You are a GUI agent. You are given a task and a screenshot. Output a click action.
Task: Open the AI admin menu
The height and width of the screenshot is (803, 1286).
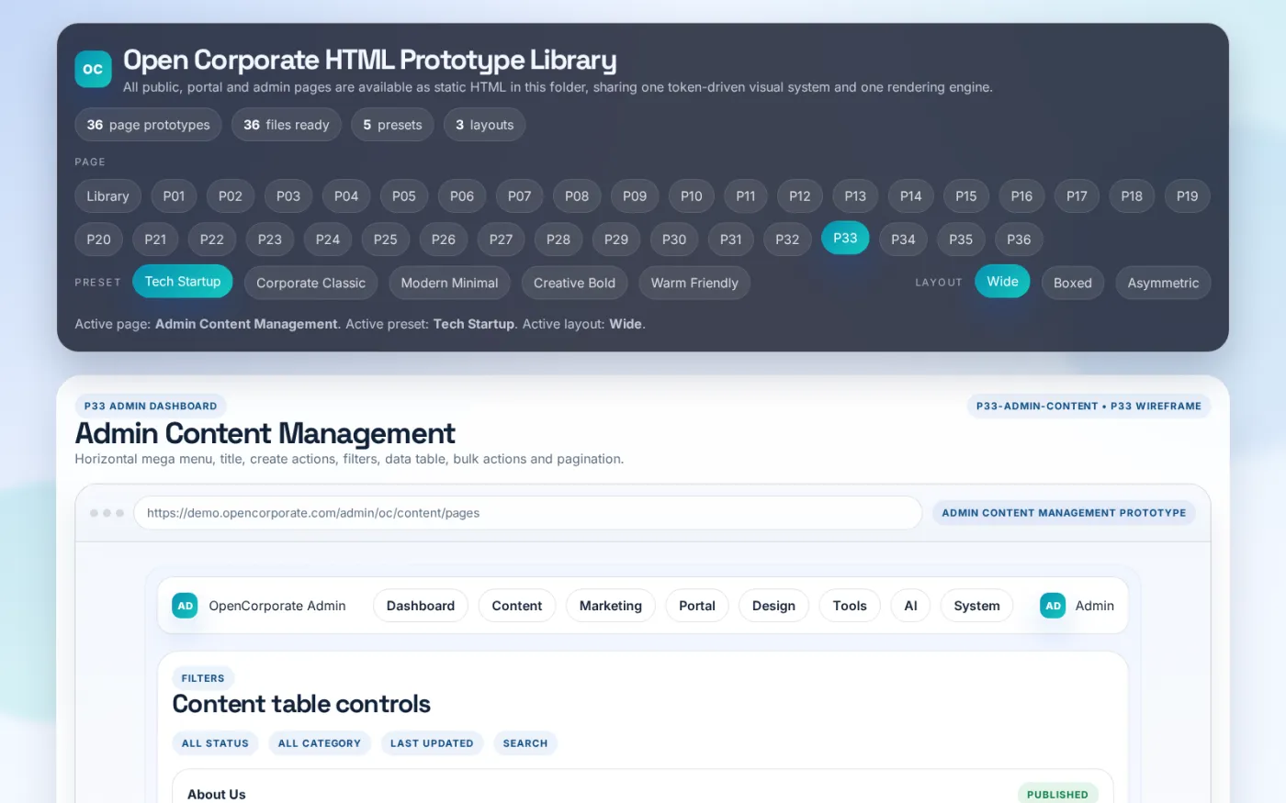point(910,606)
